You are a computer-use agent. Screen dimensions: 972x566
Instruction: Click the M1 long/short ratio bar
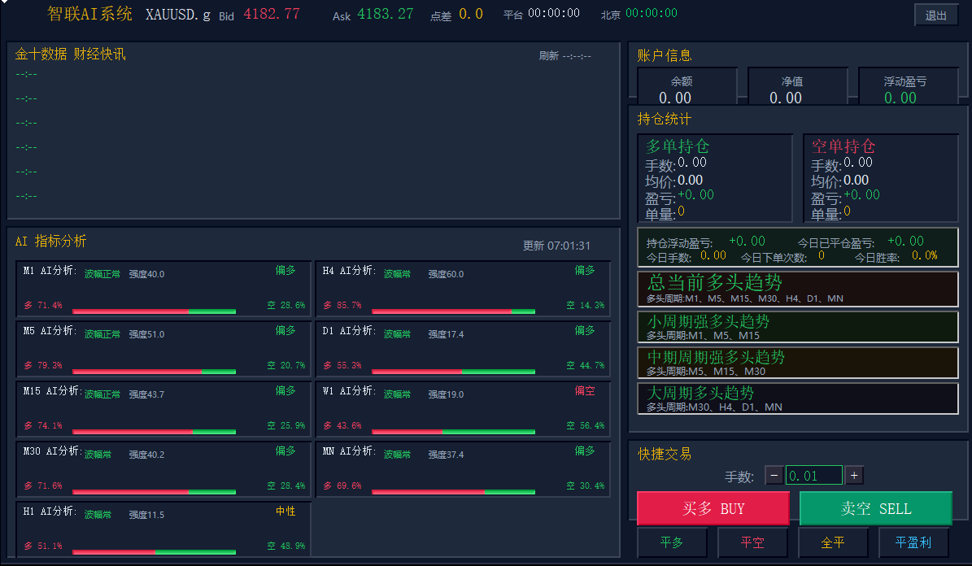pyautogui.click(x=154, y=311)
